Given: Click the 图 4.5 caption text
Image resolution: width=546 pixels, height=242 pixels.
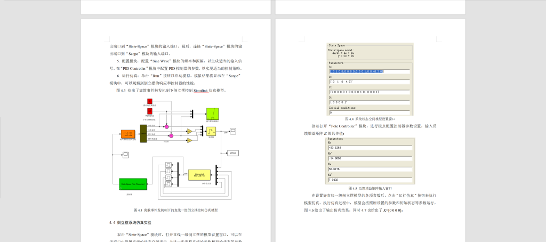Looking at the screenshot, I should coord(370,188).
